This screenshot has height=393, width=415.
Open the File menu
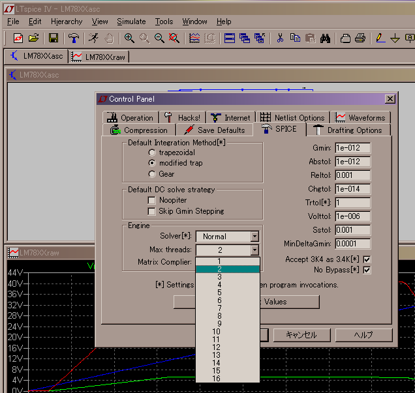(x=13, y=22)
